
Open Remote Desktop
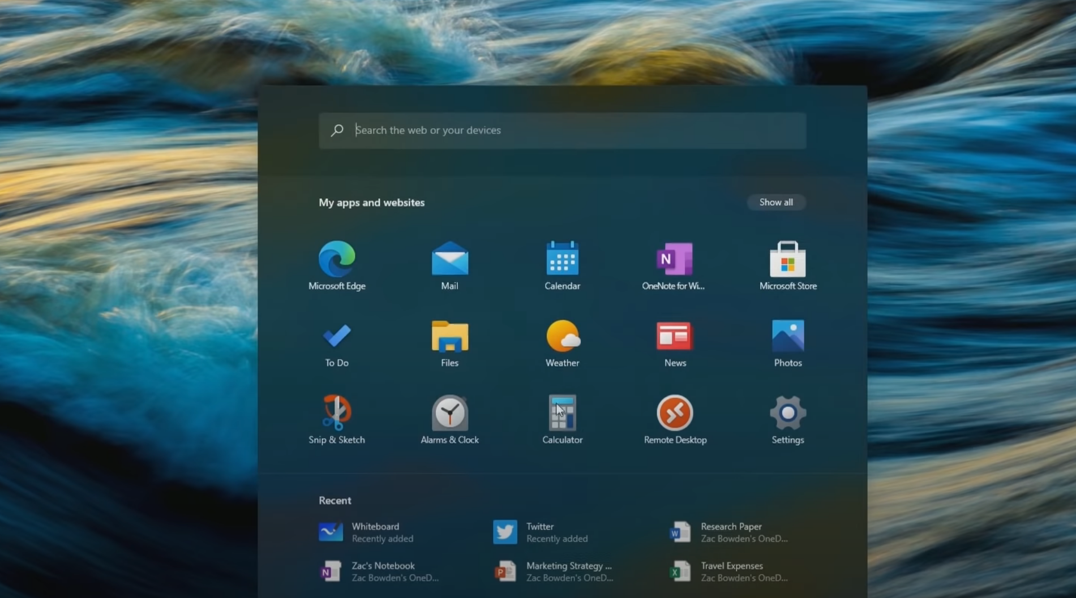[674, 419]
